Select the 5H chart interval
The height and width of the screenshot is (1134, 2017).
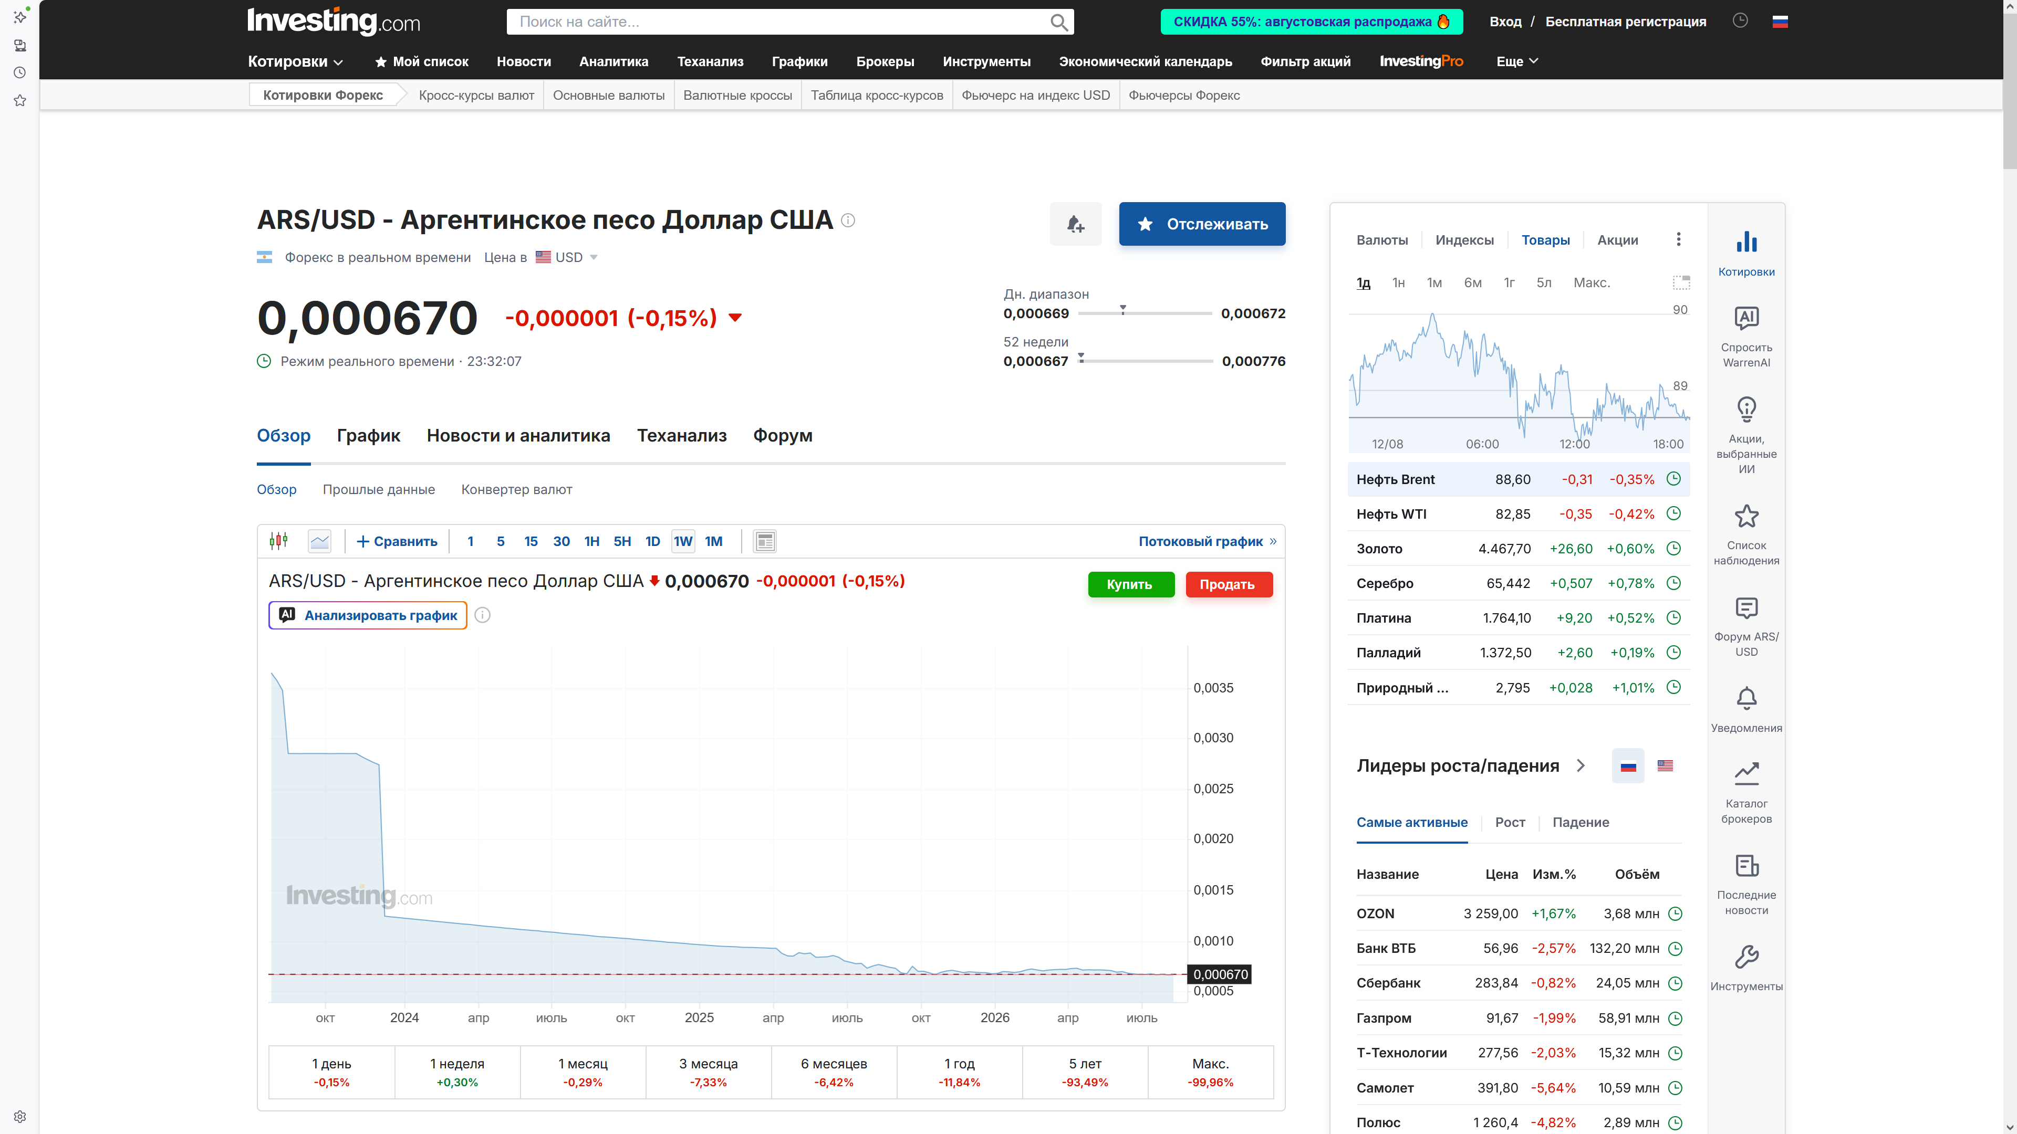[622, 541]
